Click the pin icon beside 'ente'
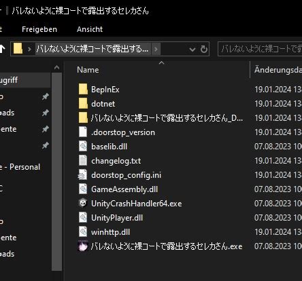This screenshot has height=281, width=302. (46, 129)
